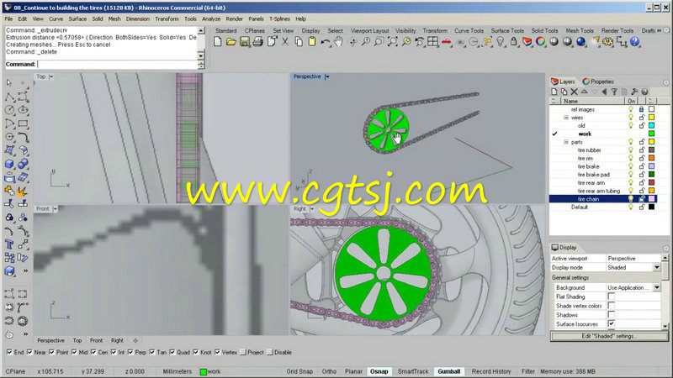Delete layer with X icon in Layers panel
The image size is (673, 378).
point(574,92)
